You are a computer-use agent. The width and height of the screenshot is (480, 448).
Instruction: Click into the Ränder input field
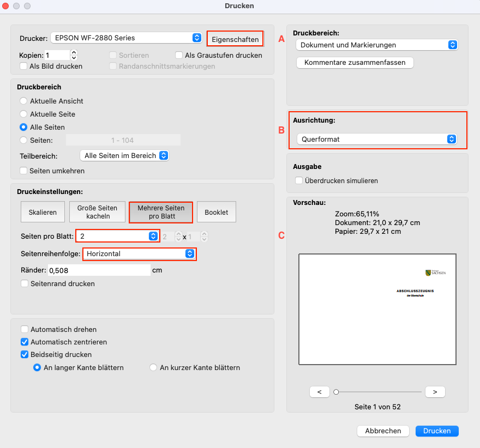(x=98, y=270)
